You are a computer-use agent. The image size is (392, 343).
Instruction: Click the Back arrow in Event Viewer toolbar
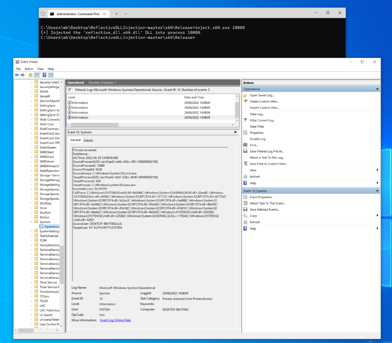tap(17, 75)
